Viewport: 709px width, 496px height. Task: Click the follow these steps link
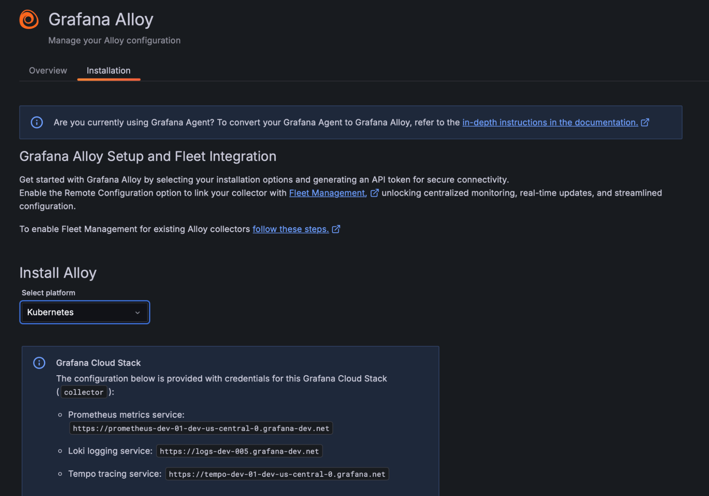[x=290, y=229]
